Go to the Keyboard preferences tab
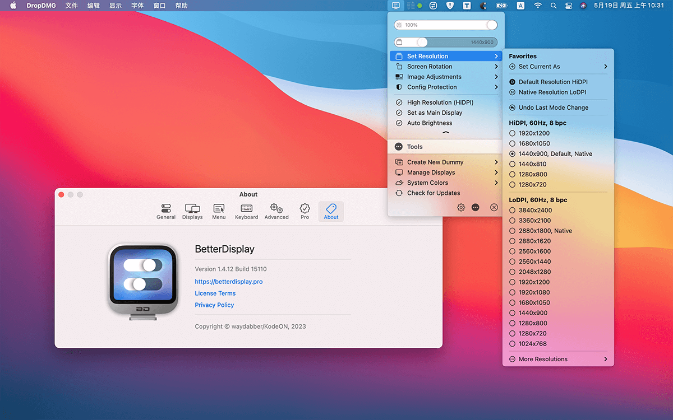 (246, 211)
